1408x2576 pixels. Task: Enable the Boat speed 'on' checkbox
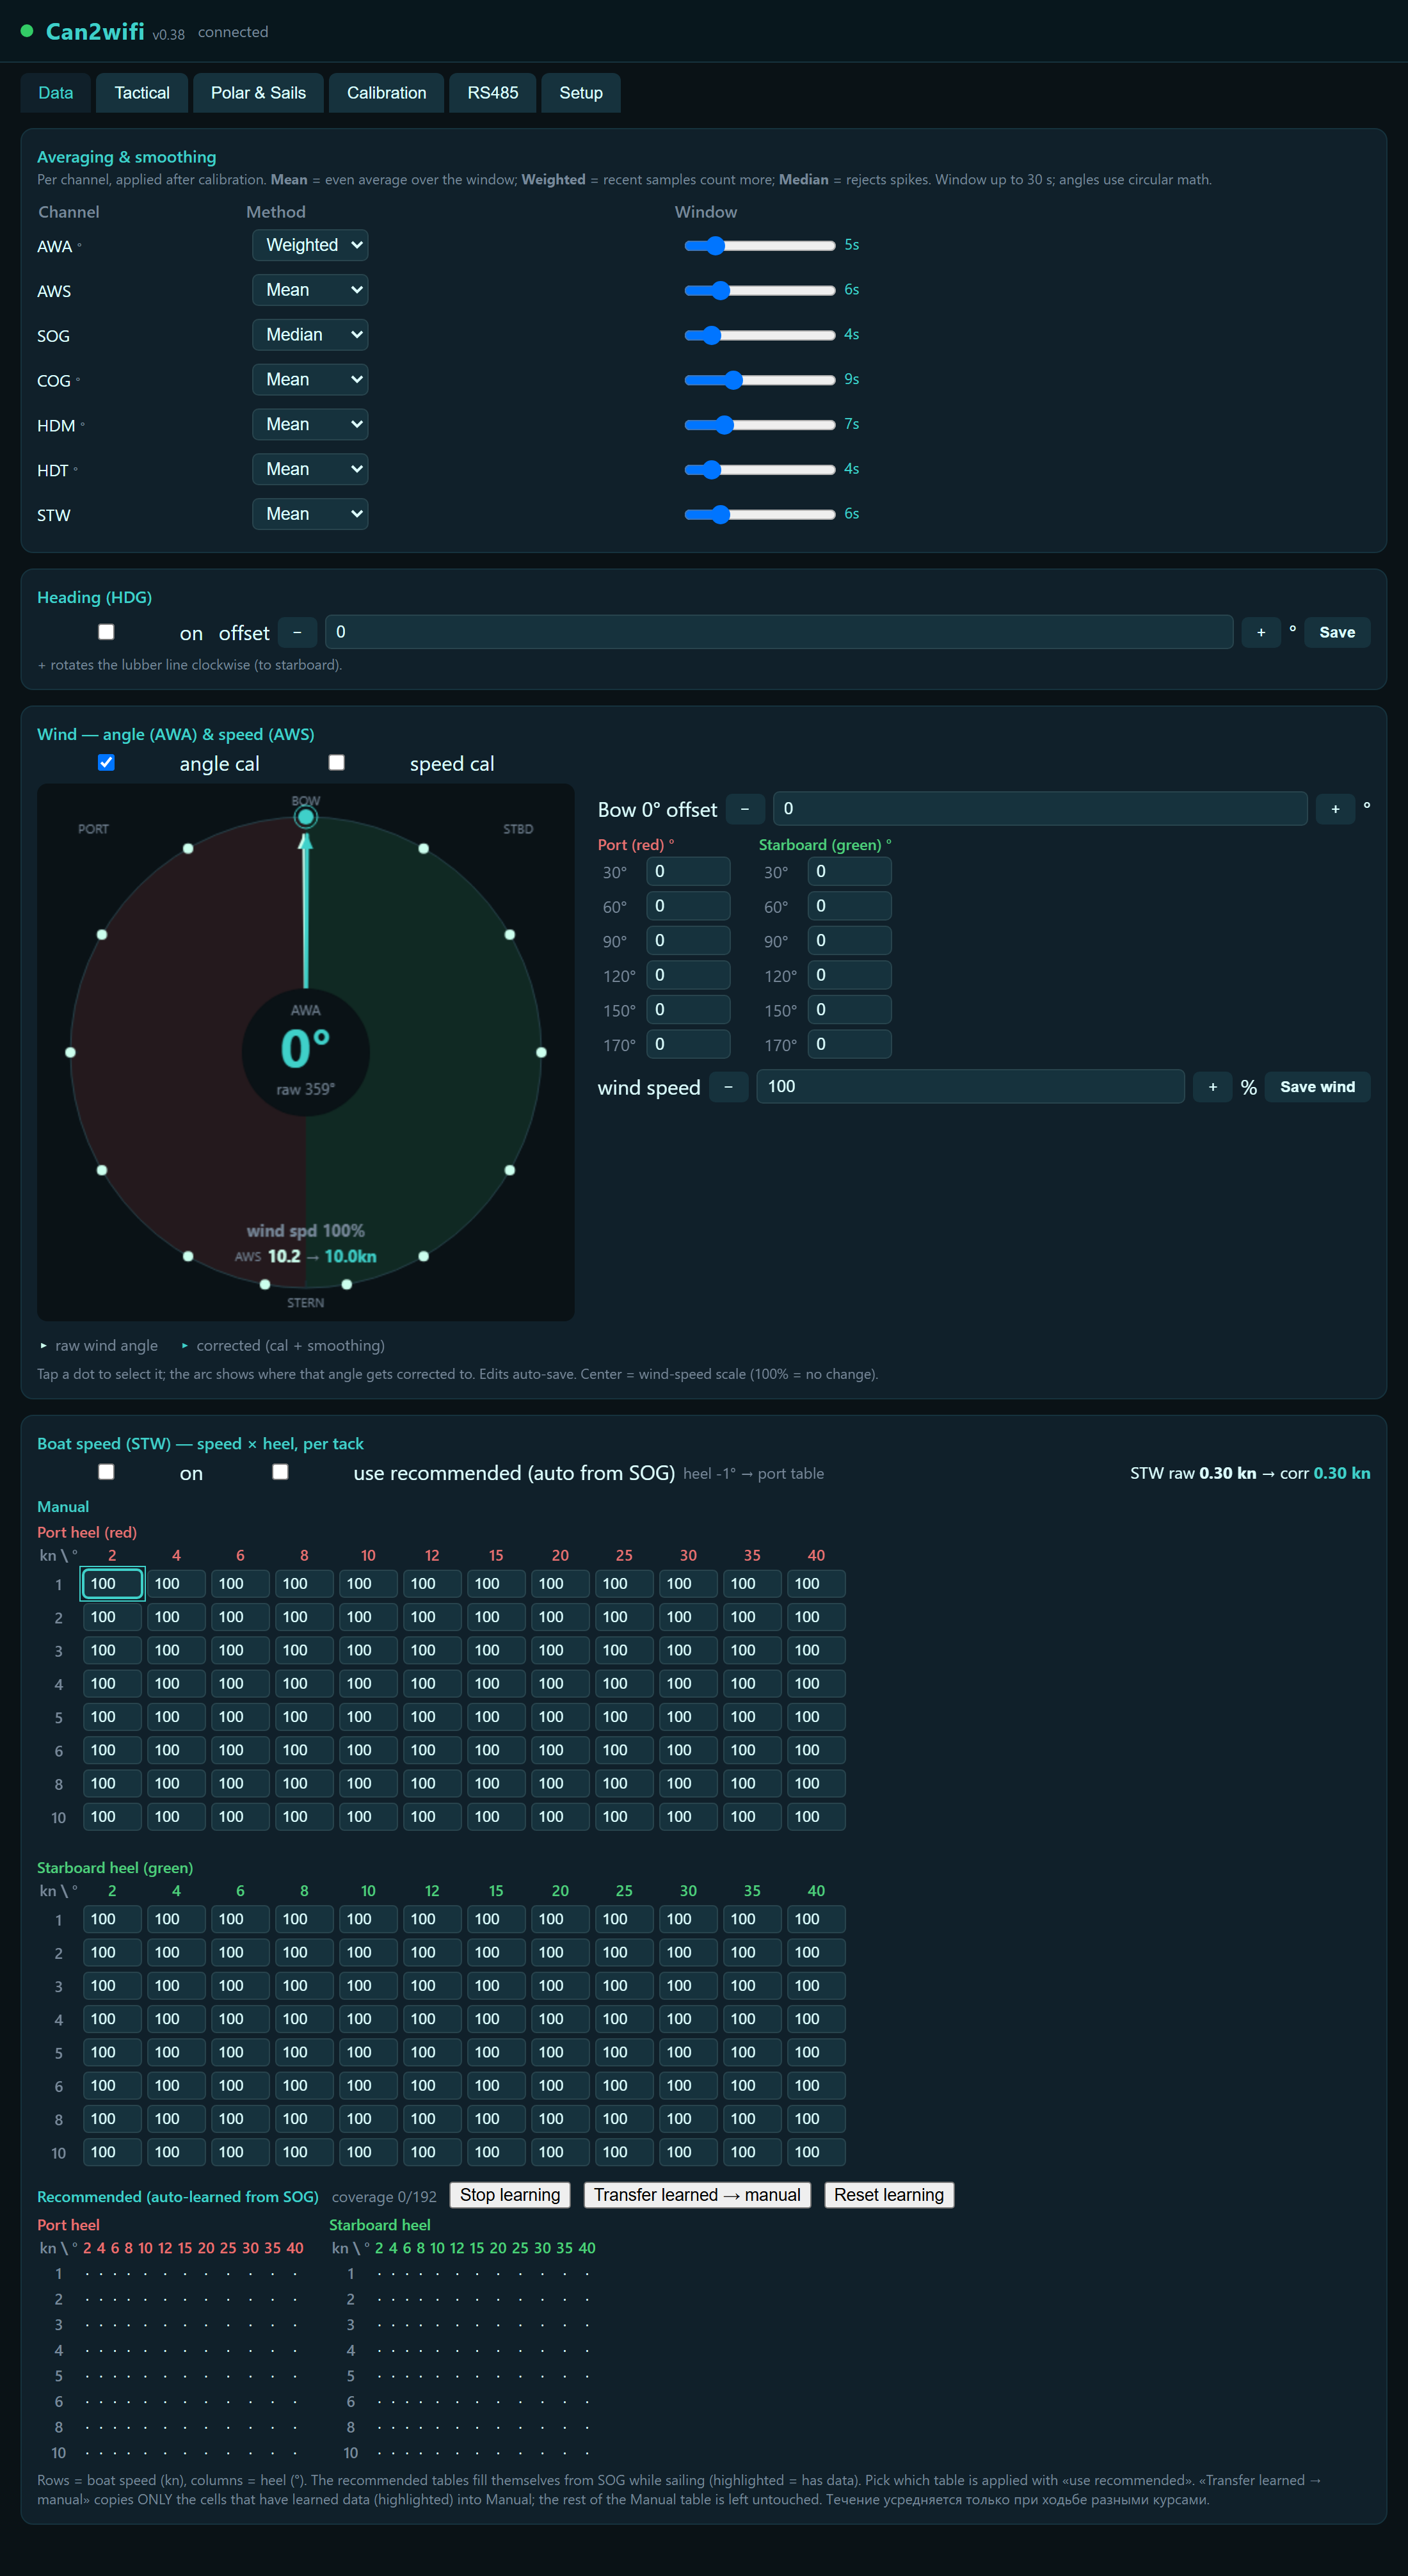[x=106, y=1472]
